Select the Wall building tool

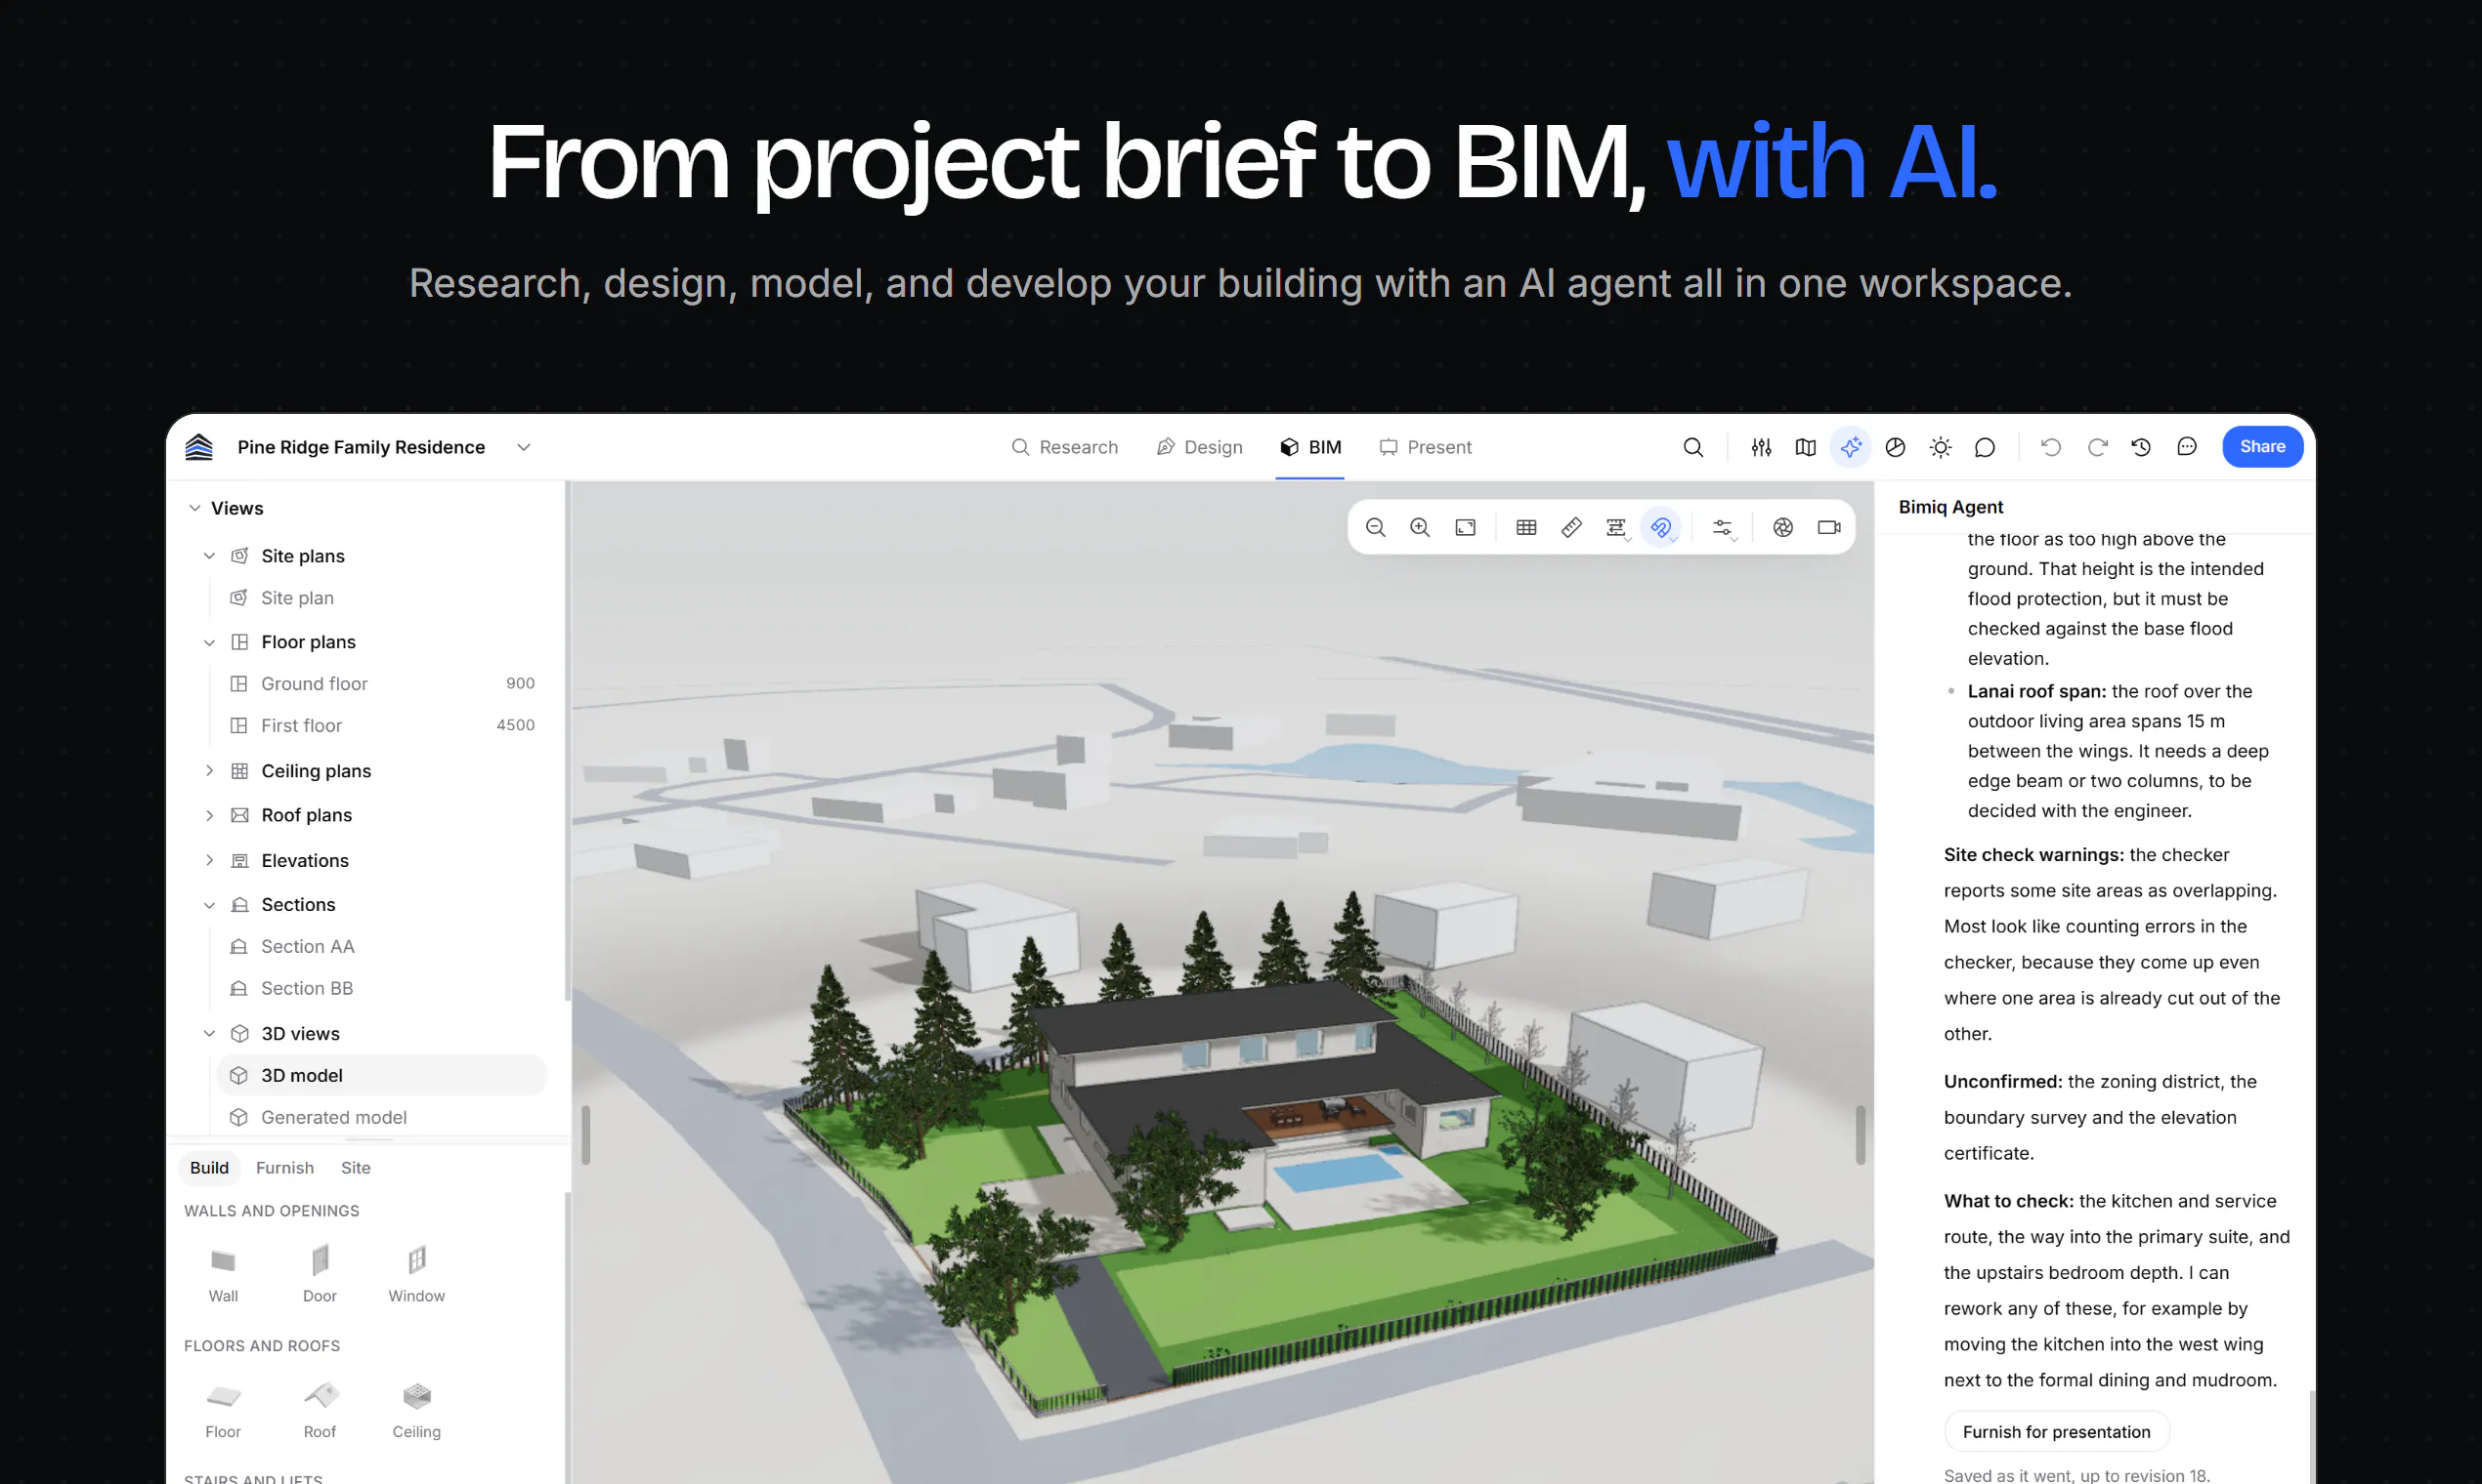coord(222,1272)
